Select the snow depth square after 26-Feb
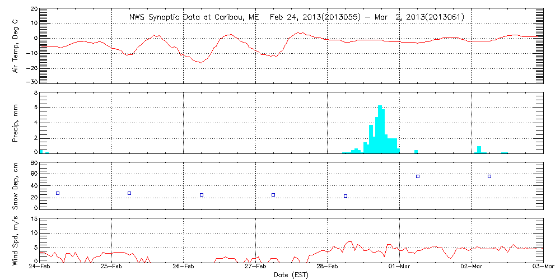The height and width of the screenshot is (280, 560). tap(202, 195)
